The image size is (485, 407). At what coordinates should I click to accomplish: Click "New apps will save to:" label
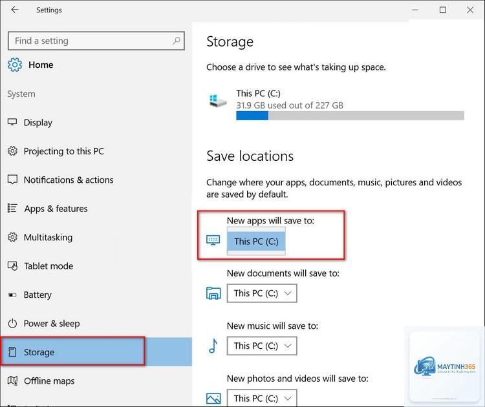(270, 221)
